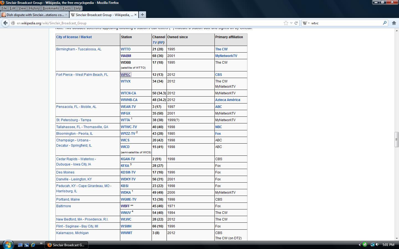Screen dimensions: 399x249
Task: Open the URL history dropdown arrow
Action: point(291,23)
